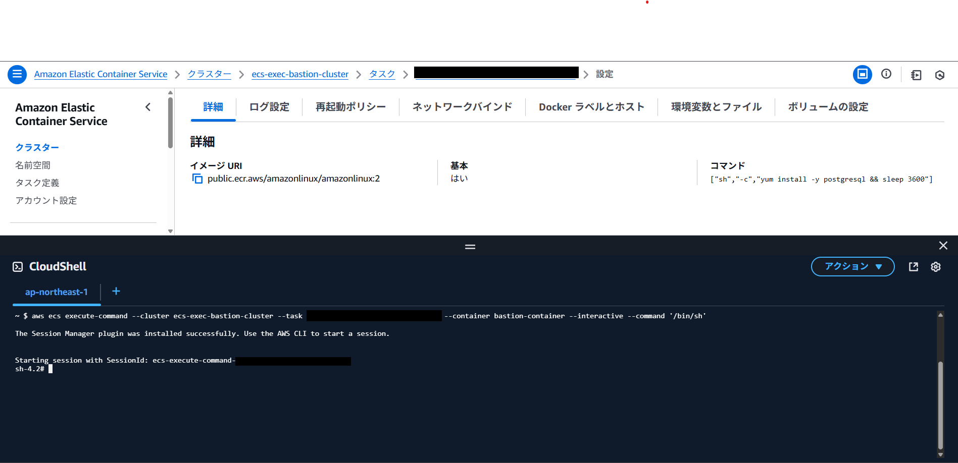The width and height of the screenshot is (958, 463).
Task: Click the Session Manager plugin message line
Action: (202, 333)
